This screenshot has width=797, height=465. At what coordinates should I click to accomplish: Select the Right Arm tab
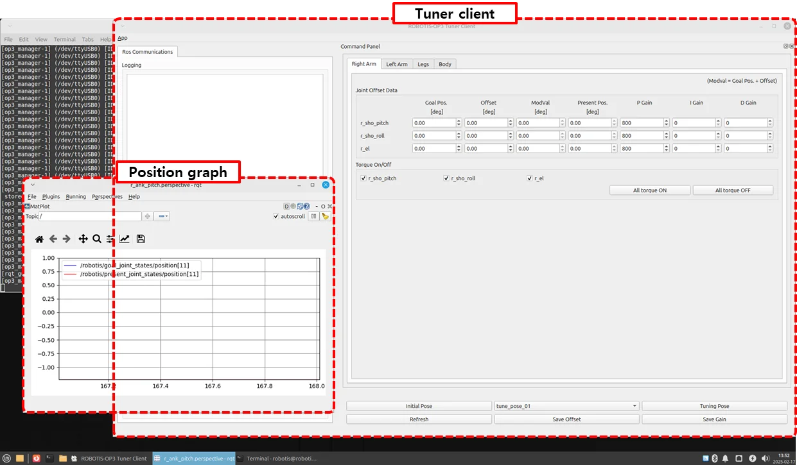click(x=363, y=63)
